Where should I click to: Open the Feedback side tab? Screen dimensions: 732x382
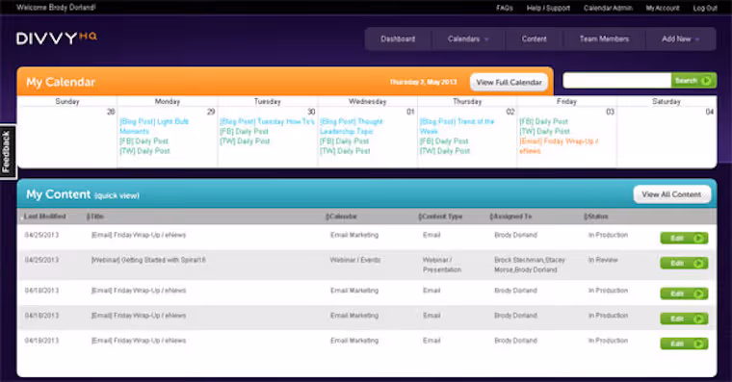point(7,152)
